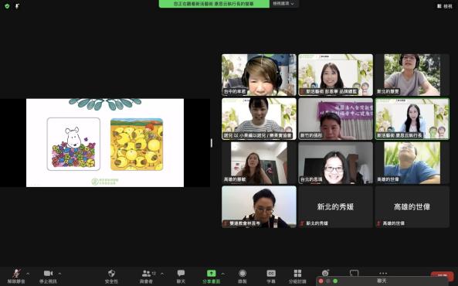Select 高雄的慧敏 participant video tile
Viewport: 458px width, 286px height.
coord(259,163)
